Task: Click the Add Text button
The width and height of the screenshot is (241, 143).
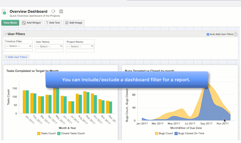Action: pyautogui.click(x=53, y=23)
